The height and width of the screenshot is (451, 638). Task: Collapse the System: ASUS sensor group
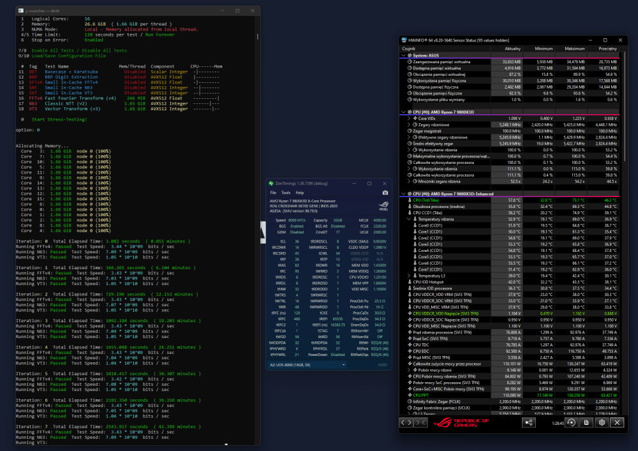(x=403, y=55)
